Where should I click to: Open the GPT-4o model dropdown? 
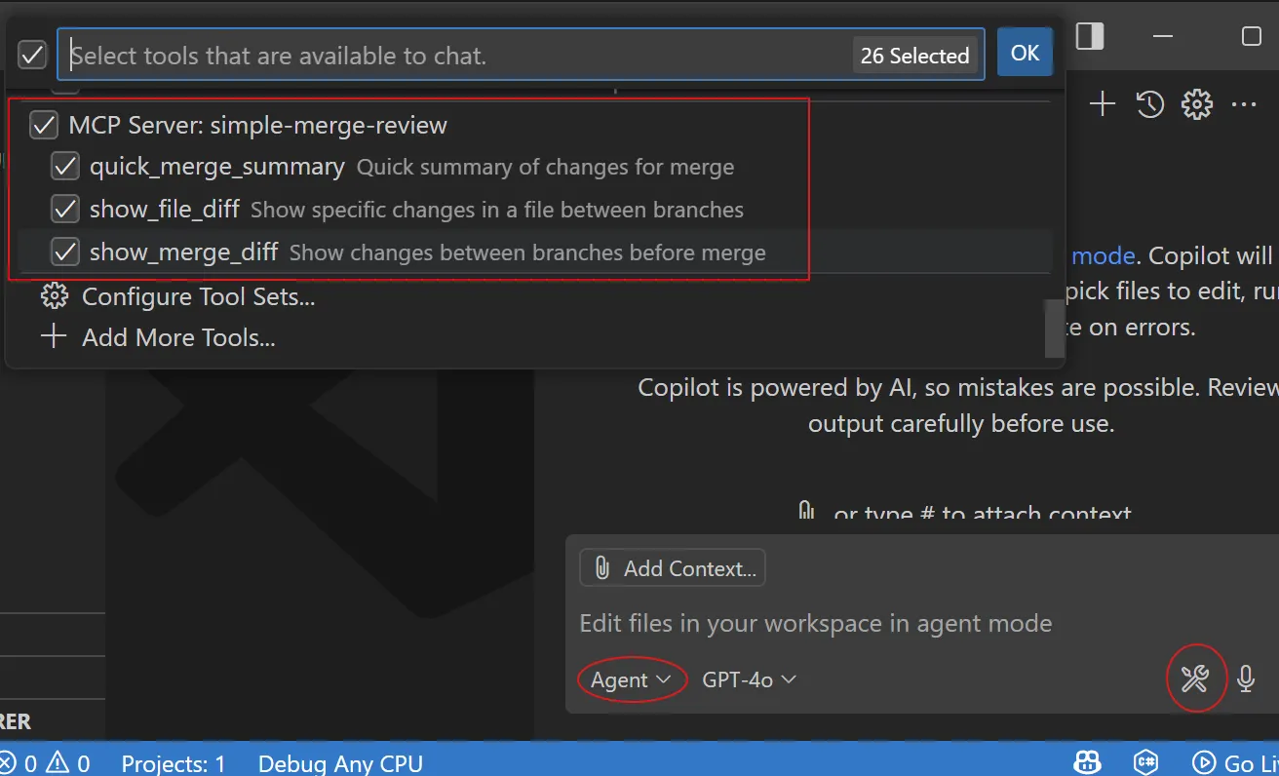click(749, 679)
